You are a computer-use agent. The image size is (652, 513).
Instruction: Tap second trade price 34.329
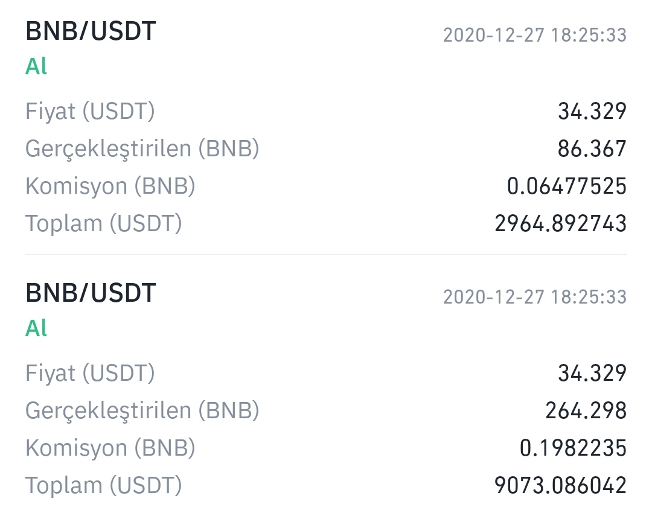coord(592,374)
